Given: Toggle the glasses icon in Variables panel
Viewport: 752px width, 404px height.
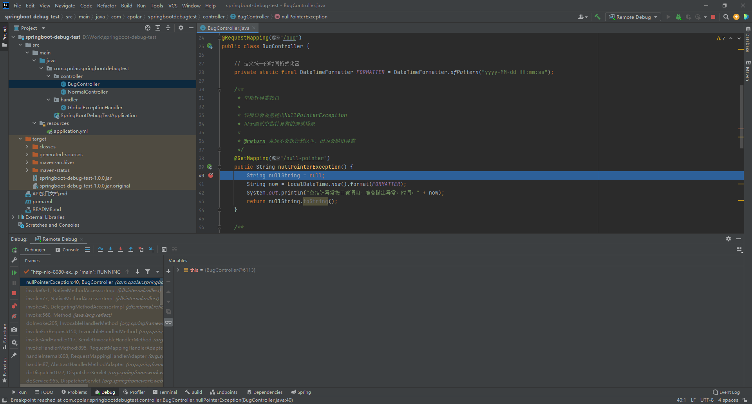Looking at the screenshot, I should (x=168, y=322).
